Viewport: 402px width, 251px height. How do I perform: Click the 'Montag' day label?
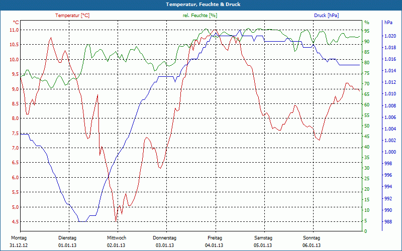pos(19,238)
